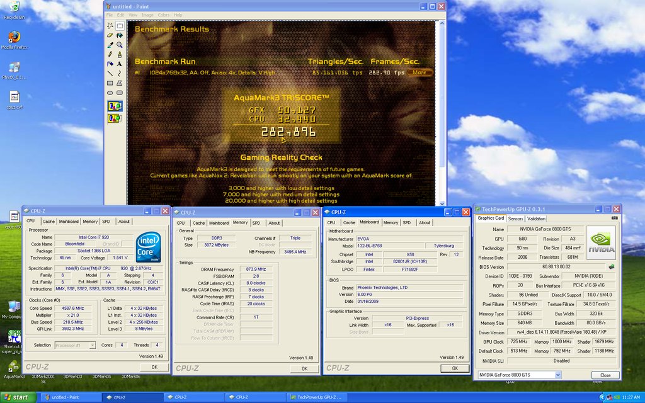This screenshot has width=645, height=403.
Task: Click the Paint vertical scrollbar down arrow
Action: coord(442,203)
